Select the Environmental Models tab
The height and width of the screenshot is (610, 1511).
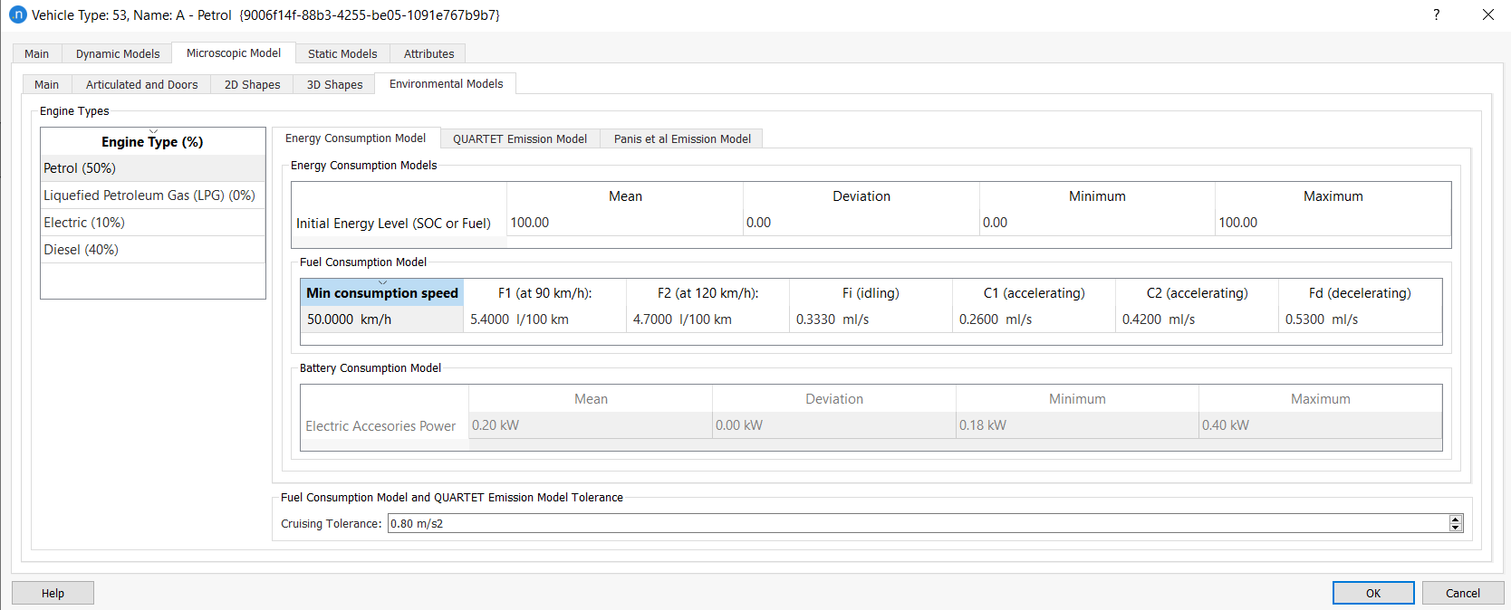(446, 83)
